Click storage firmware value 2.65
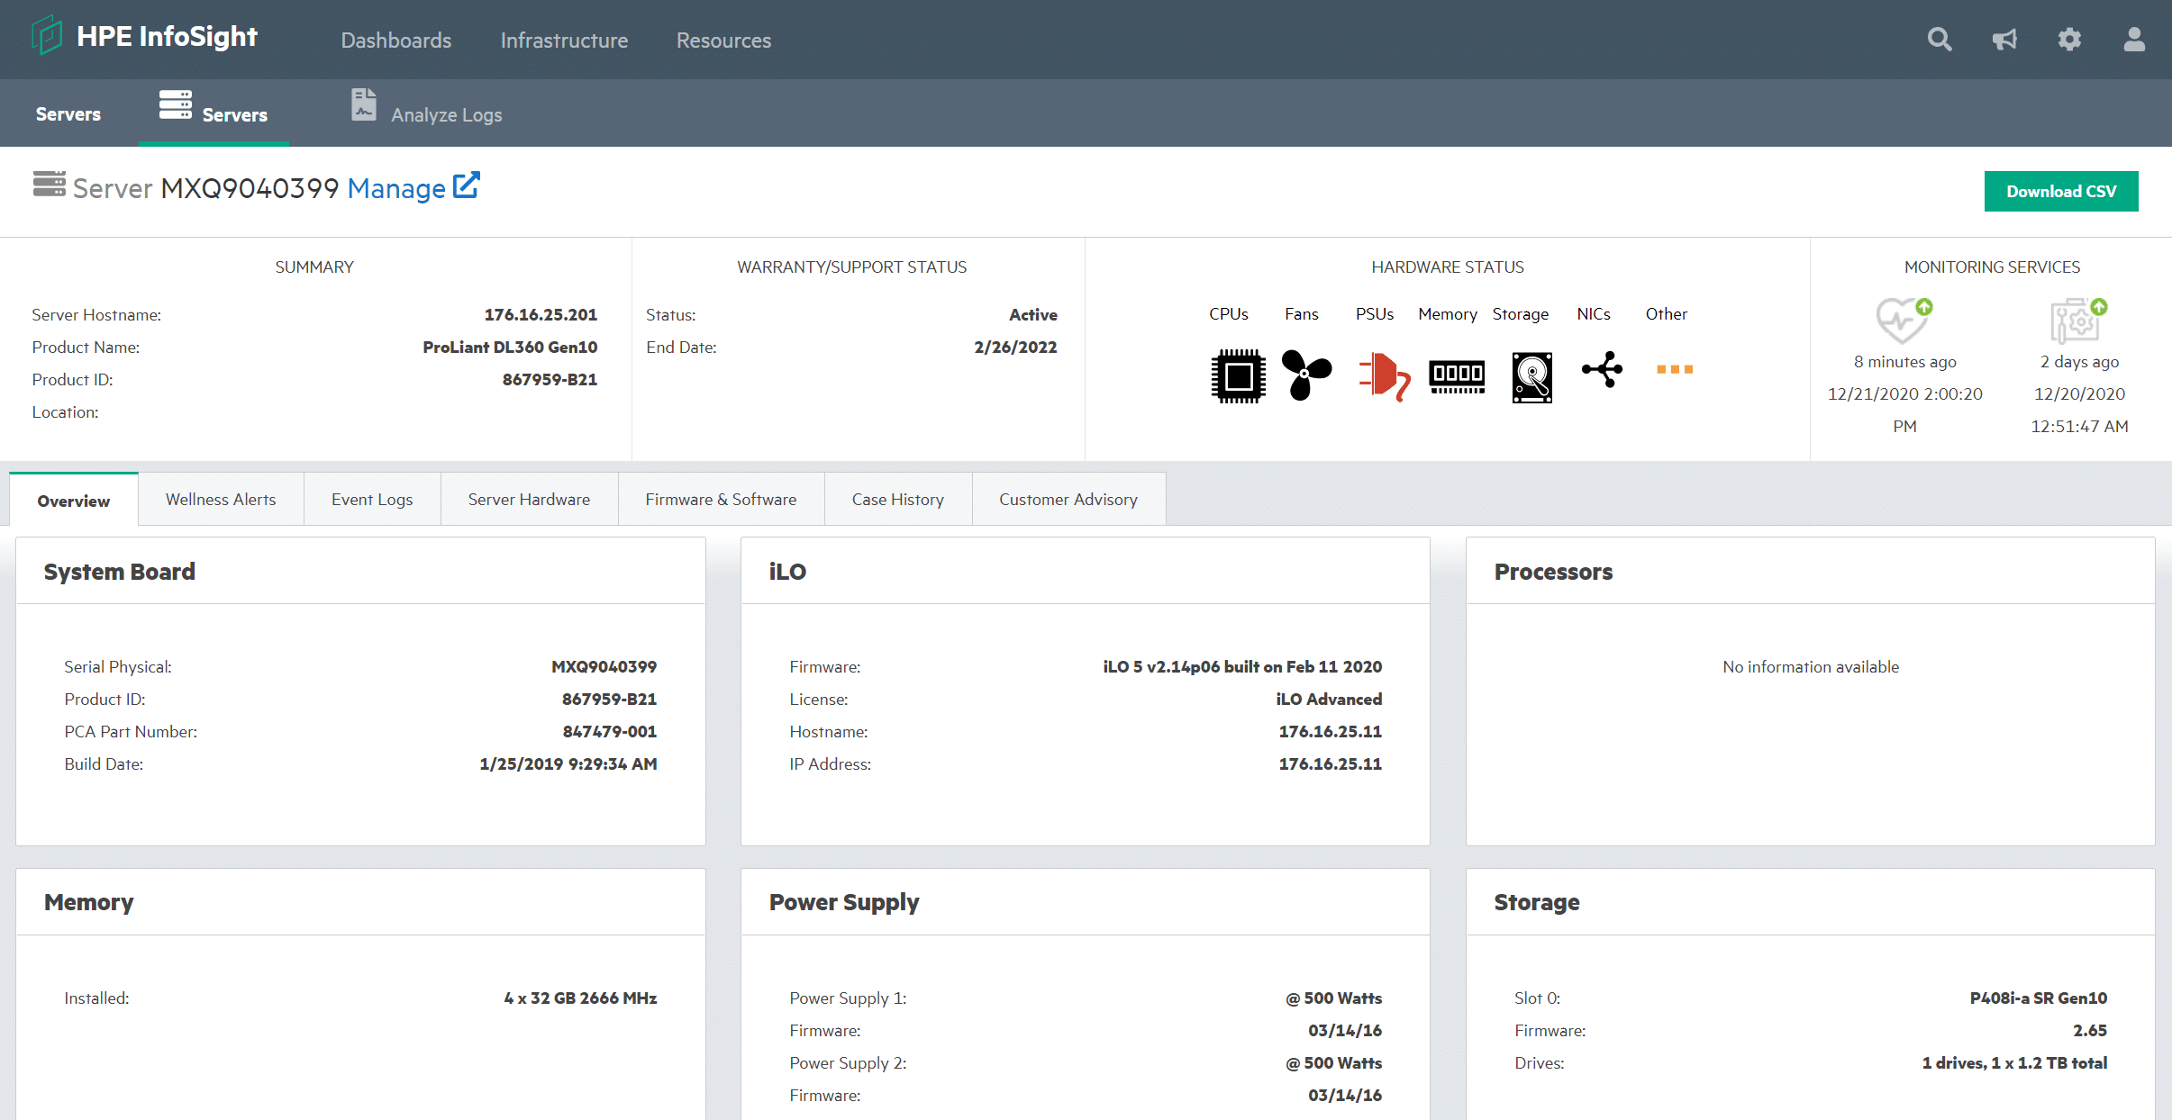The image size is (2172, 1120). pyautogui.click(x=2090, y=1030)
